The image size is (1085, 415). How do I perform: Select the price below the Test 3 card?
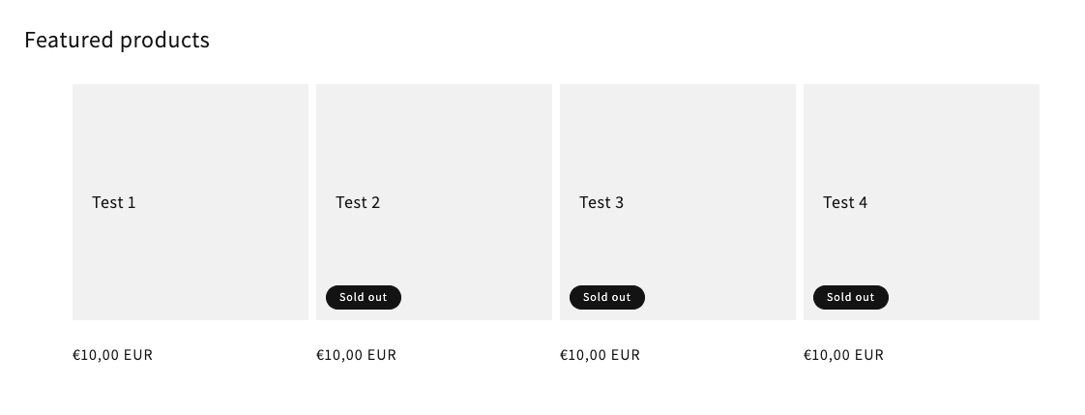pyautogui.click(x=600, y=355)
